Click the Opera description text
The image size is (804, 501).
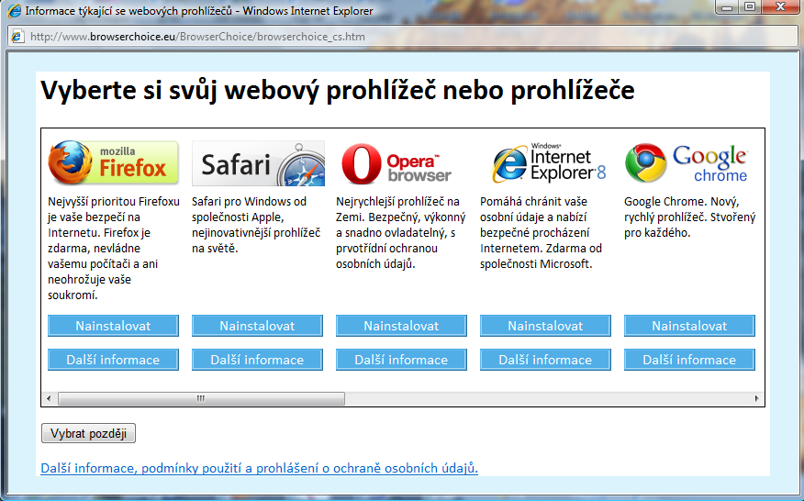point(401,232)
